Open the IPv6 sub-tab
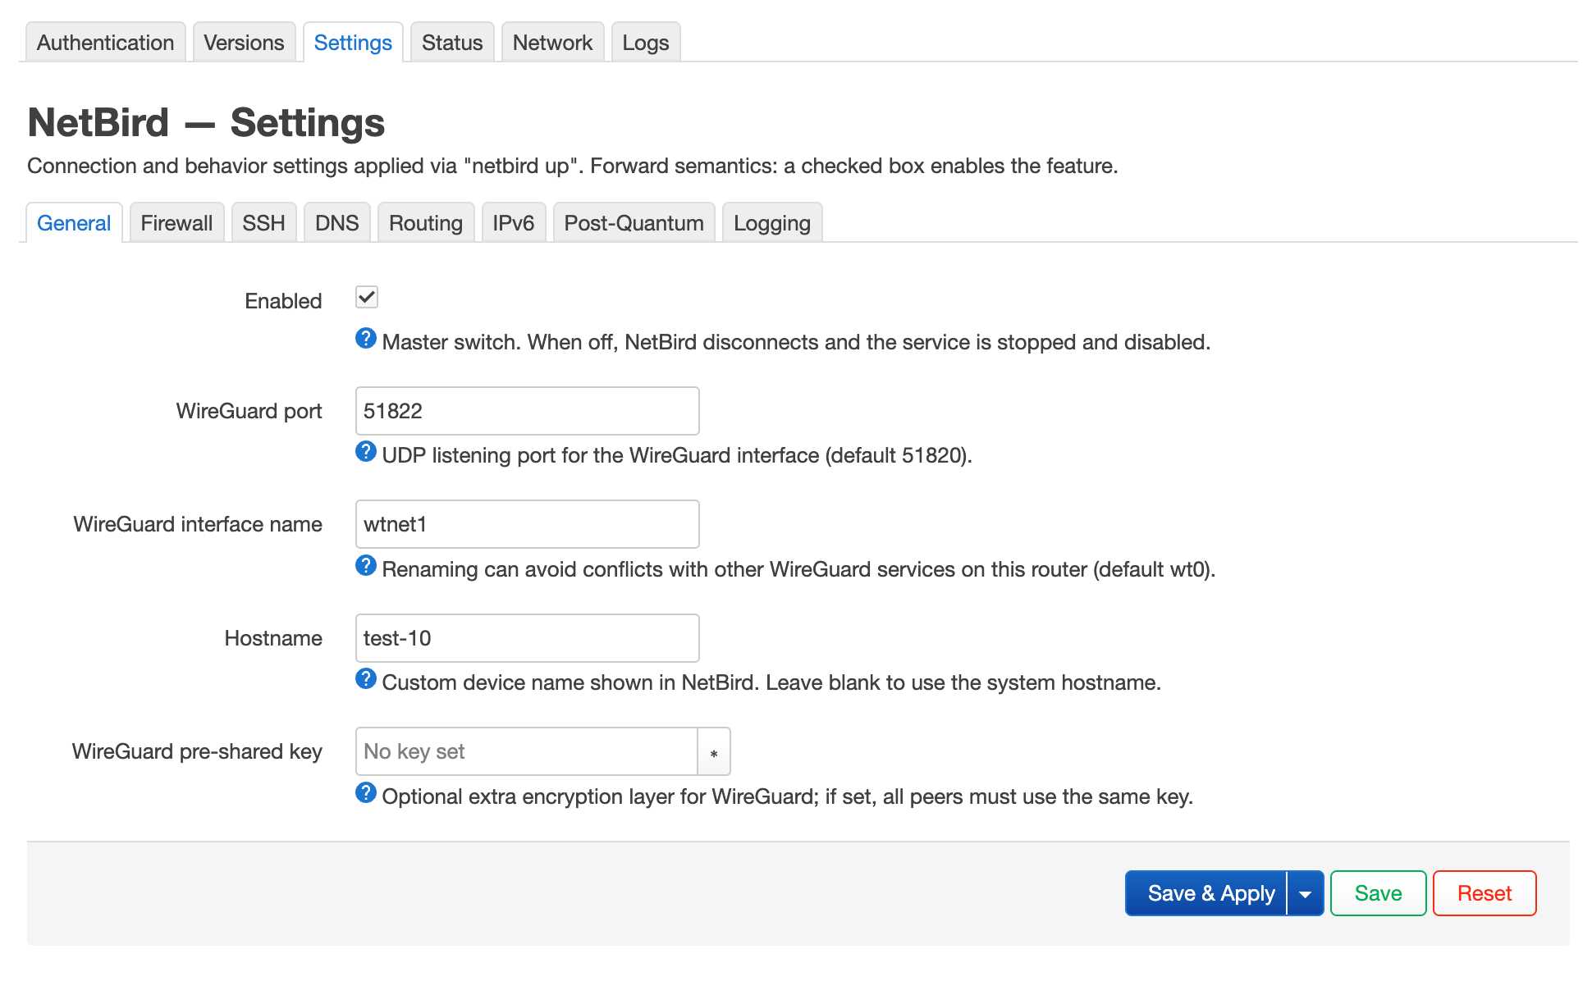Viewport: 1592px width, 981px height. [514, 223]
